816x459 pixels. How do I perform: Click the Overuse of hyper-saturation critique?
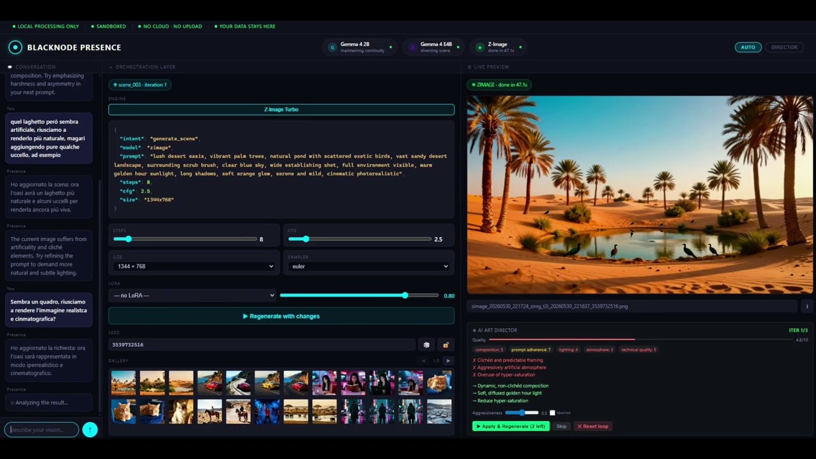(x=504, y=375)
